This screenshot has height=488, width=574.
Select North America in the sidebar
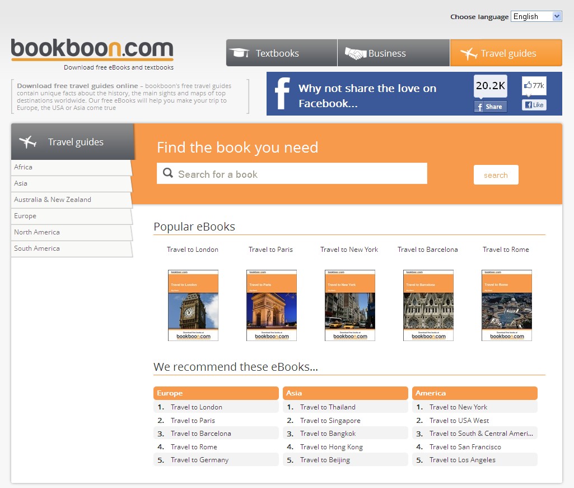point(71,232)
